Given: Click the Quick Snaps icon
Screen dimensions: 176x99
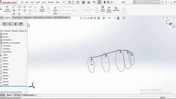Looking at the screenshot, I should point(103,9).
